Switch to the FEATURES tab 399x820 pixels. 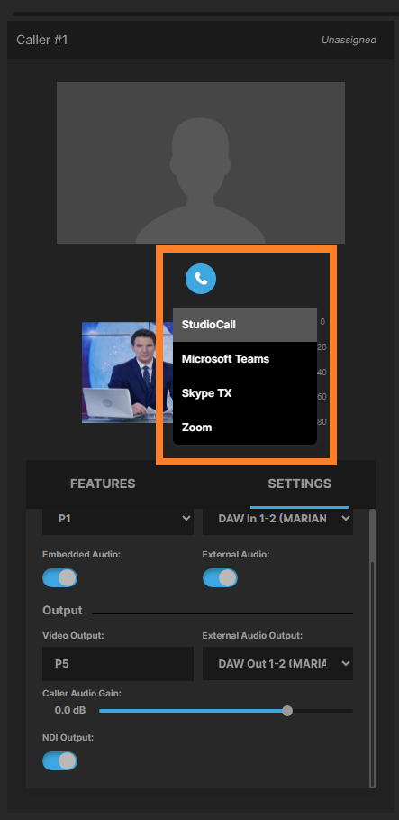click(x=103, y=484)
